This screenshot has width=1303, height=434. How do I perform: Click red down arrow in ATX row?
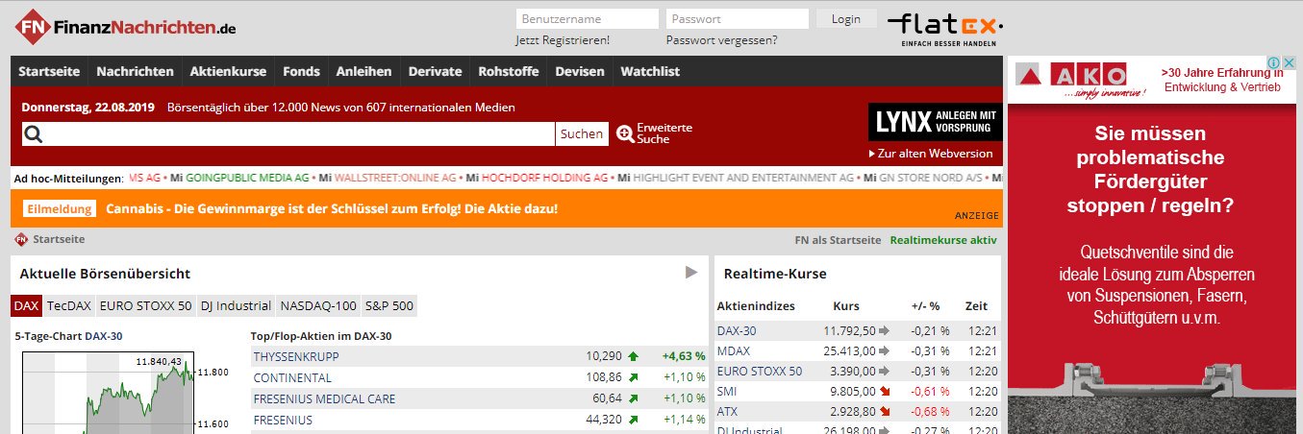click(884, 411)
